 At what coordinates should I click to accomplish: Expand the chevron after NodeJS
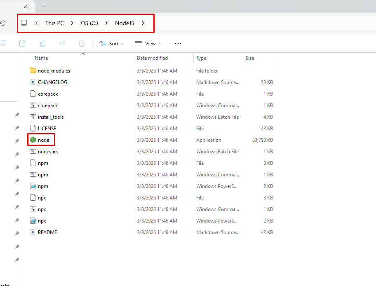[x=143, y=23]
